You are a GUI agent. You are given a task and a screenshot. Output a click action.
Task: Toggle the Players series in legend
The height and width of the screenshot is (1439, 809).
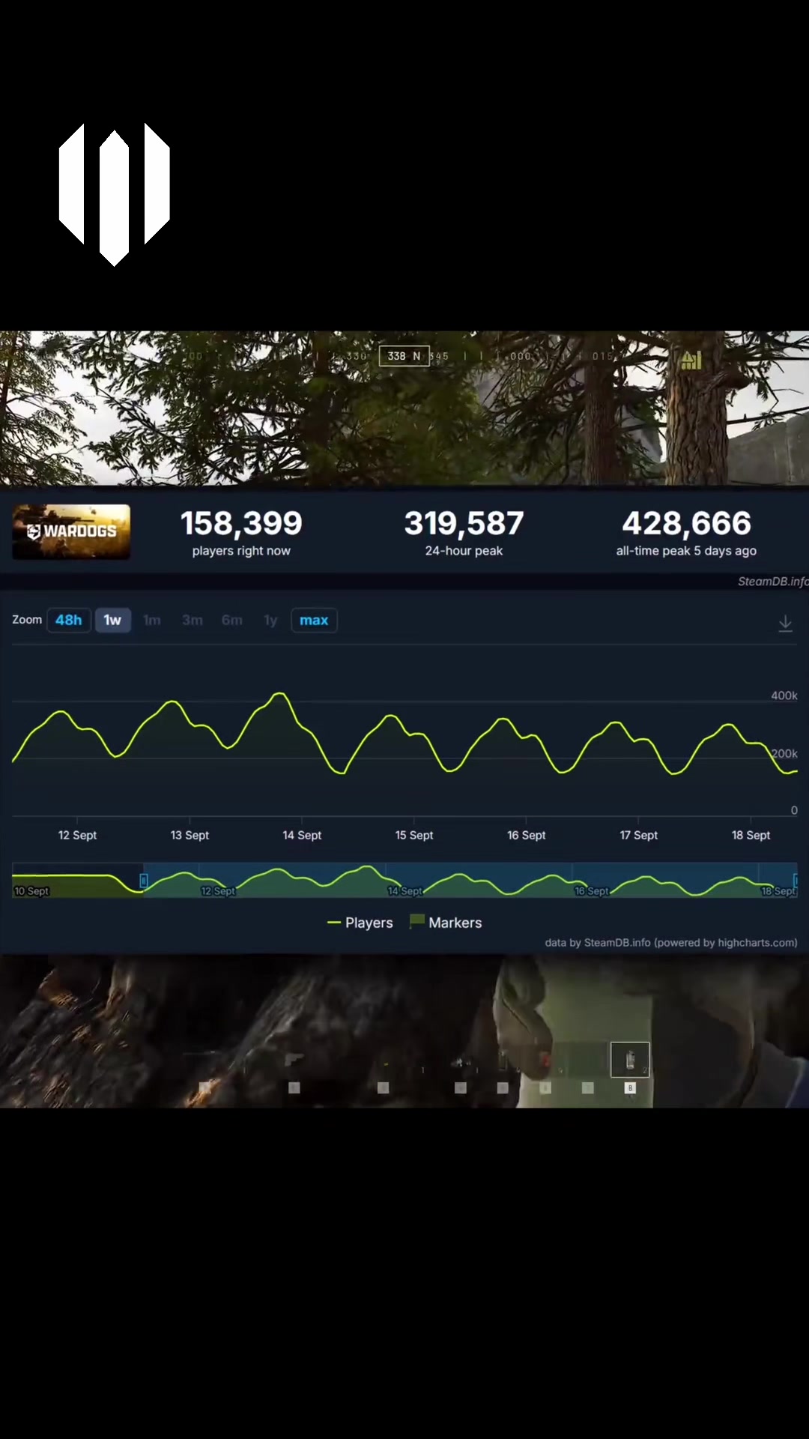pyautogui.click(x=360, y=923)
